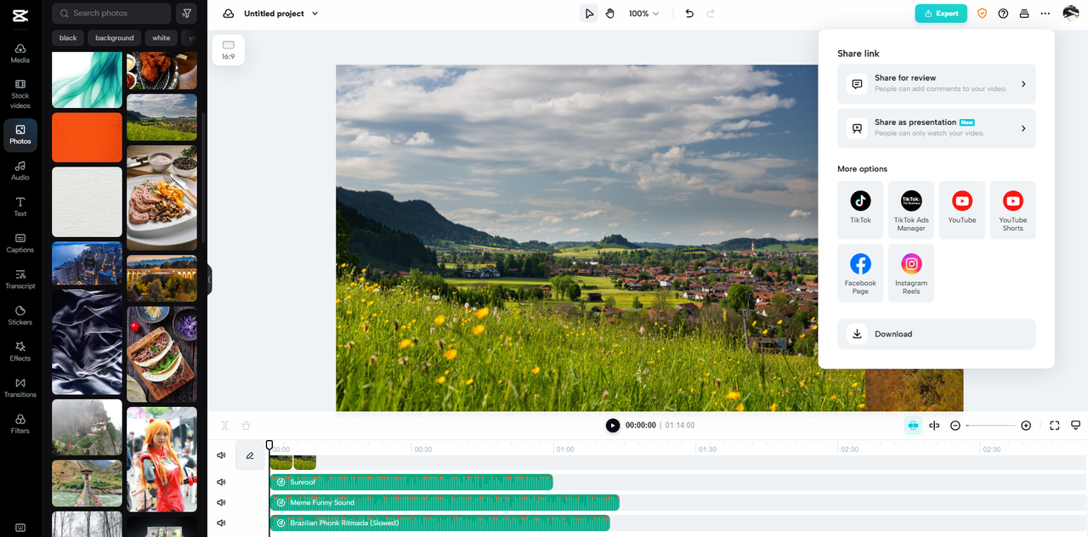The width and height of the screenshot is (1088, 537).
Task: Share to Facebook Page
Action: tap(860, 273)
